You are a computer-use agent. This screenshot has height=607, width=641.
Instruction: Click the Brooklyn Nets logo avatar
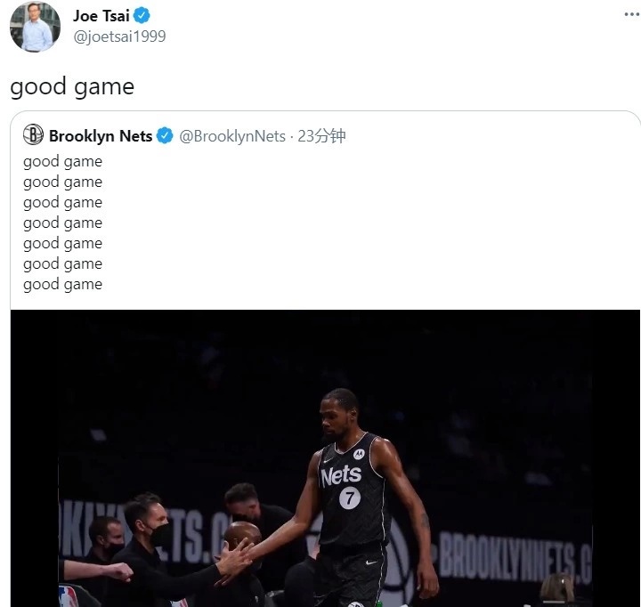pos(33,135)
